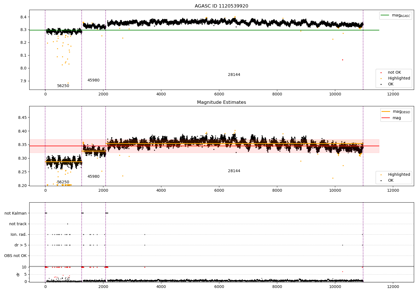Click the 8.20 y-tick in the middle plot
The height and width of the screenshot is (293, 418).
[x=22, y=186]
